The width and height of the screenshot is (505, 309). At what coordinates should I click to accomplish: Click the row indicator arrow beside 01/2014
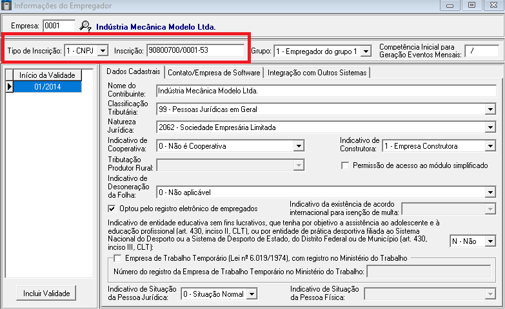(9, 86)
